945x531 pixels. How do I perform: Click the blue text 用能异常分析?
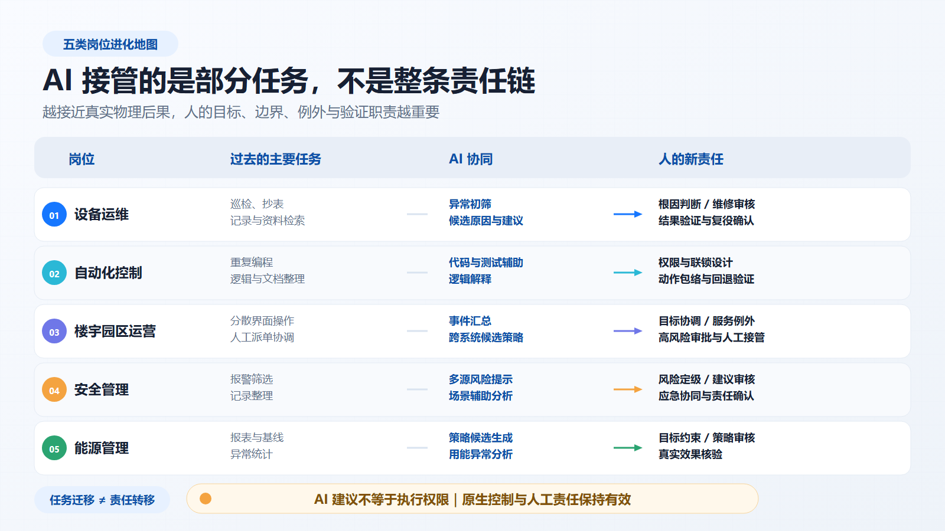[481, 454]
